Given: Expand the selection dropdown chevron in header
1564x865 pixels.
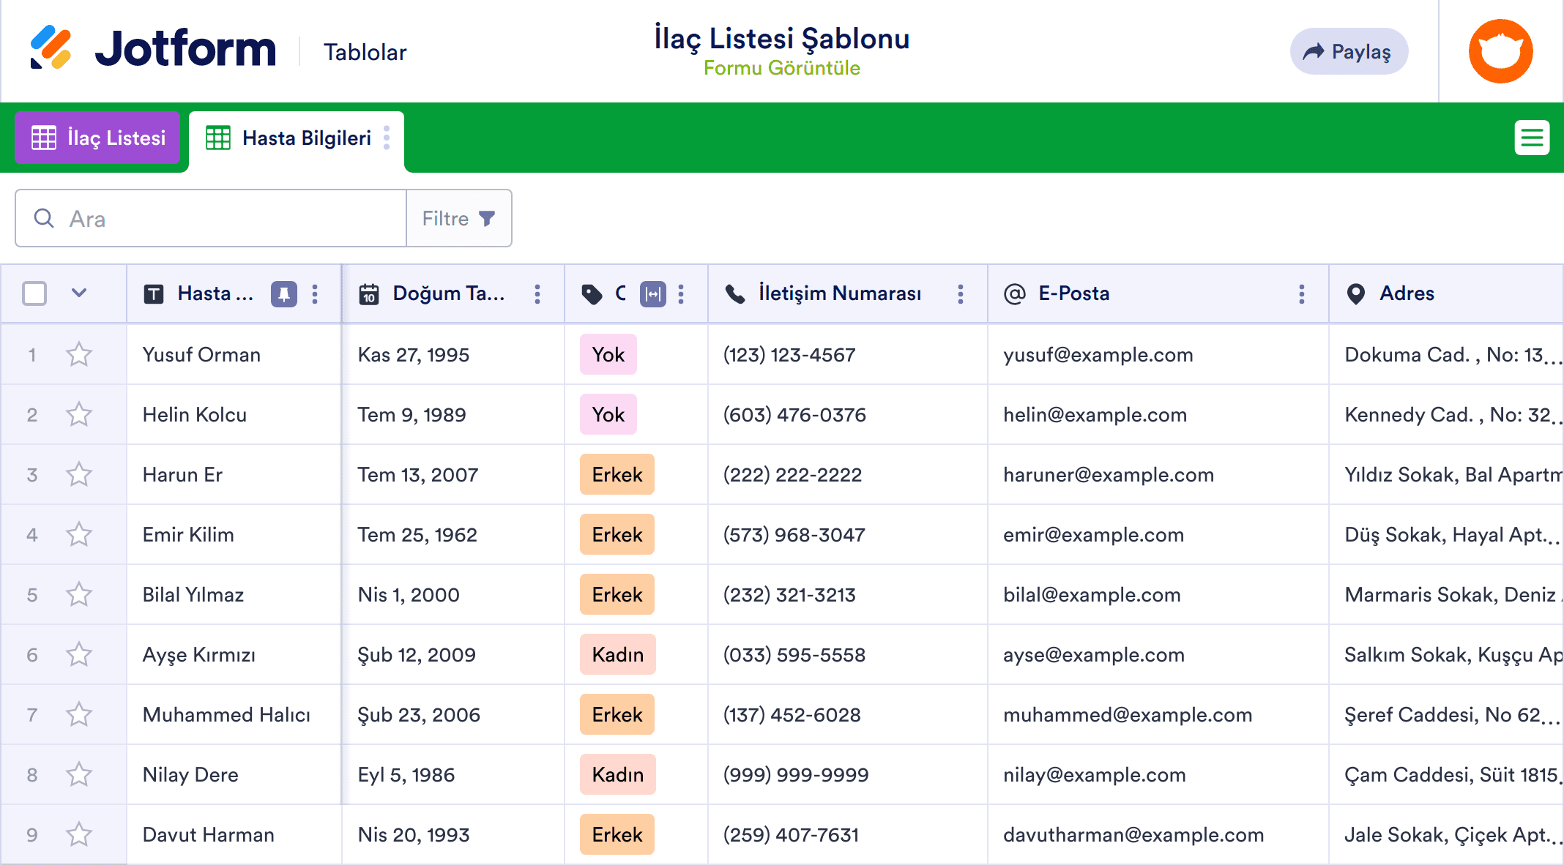Looking at the screenshot, I should click(79, 293).
